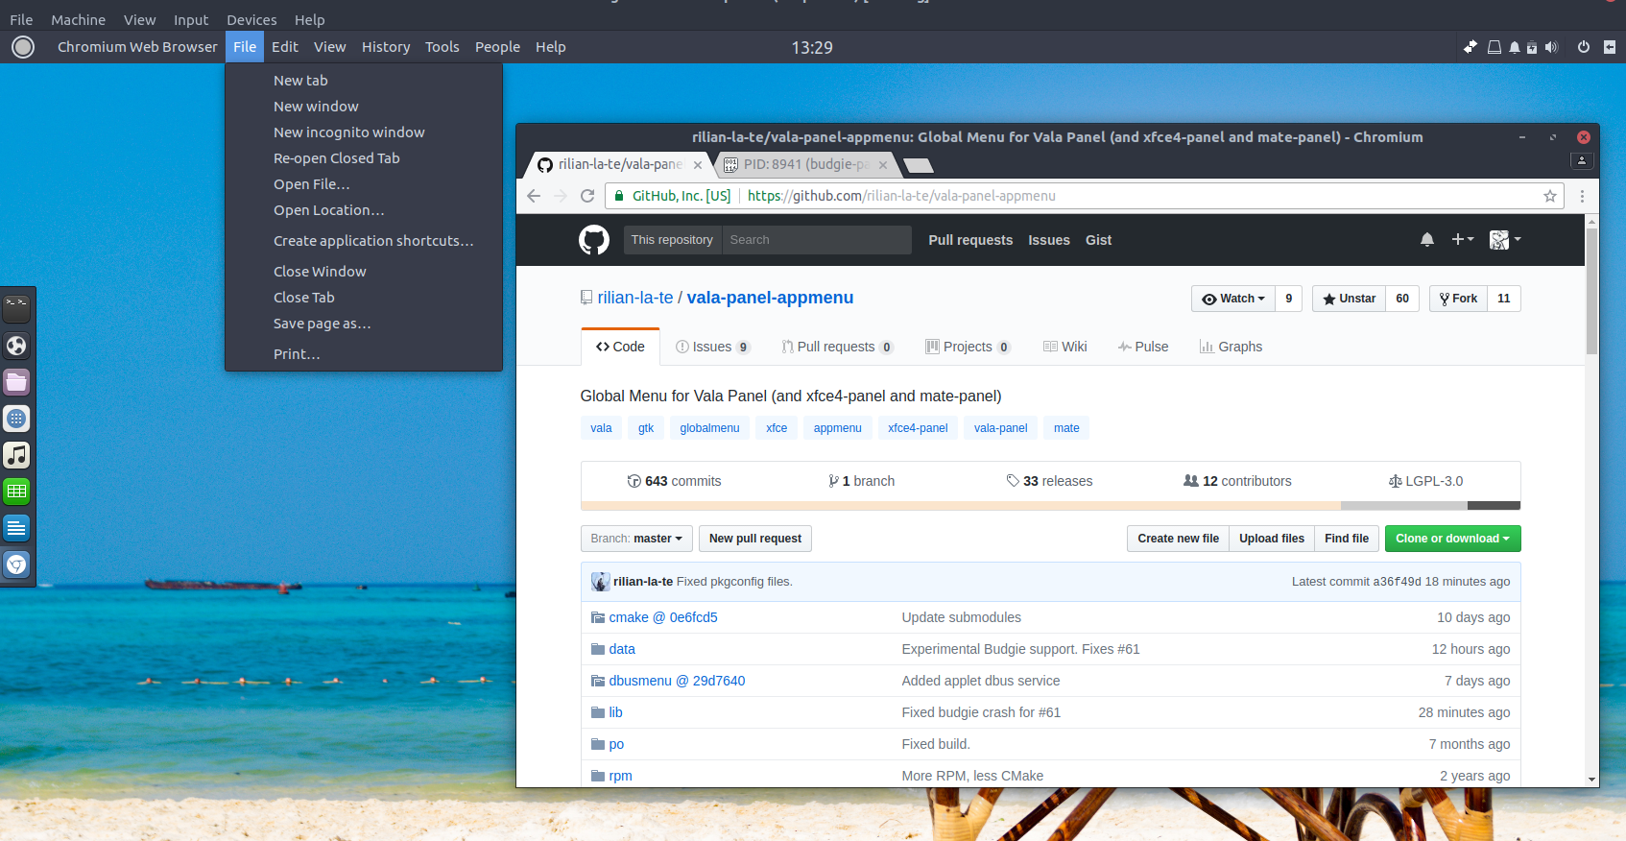Image resolution: width=1626 pixels, height=841 pixels.
Task: Focus the GitHub repository search field
Action: 815,240
